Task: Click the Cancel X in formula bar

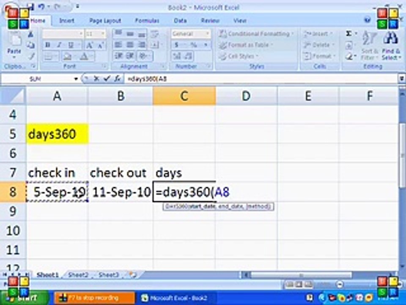Action: tap(96, 79)
